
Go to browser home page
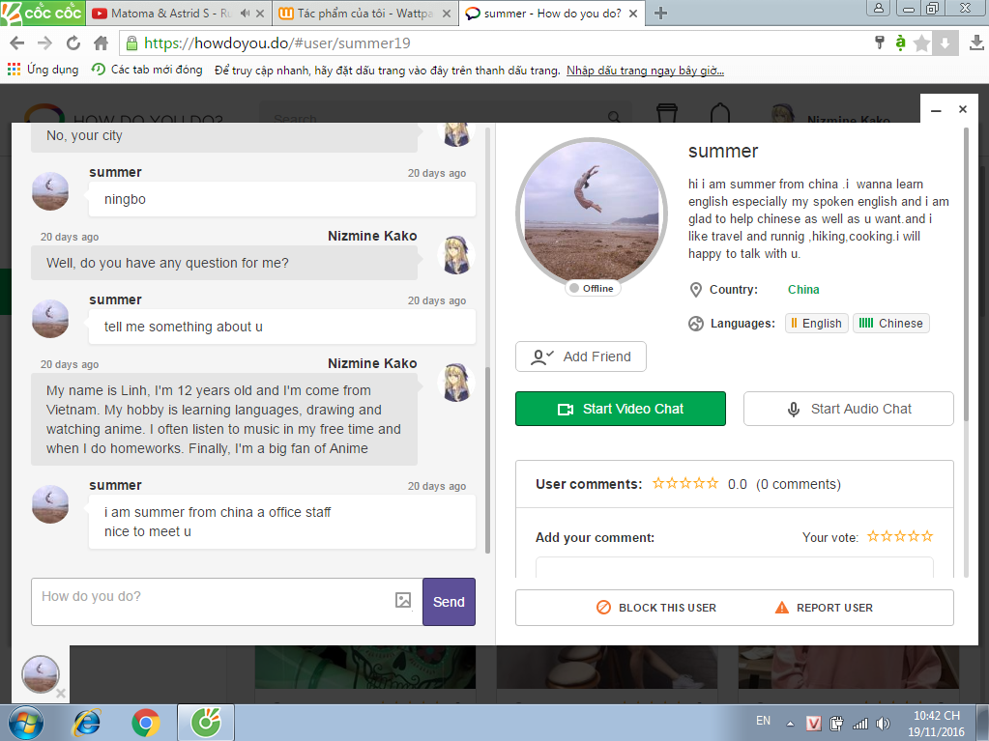coord(101,43)
